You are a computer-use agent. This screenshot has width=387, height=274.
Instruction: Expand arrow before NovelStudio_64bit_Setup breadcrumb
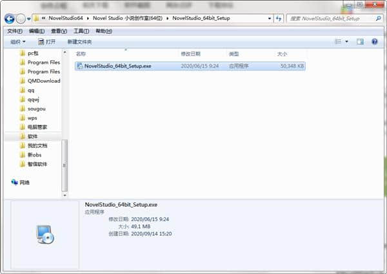(x=168, y=18)
